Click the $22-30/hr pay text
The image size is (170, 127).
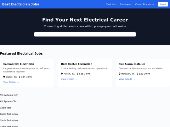[x=144, y=74]
